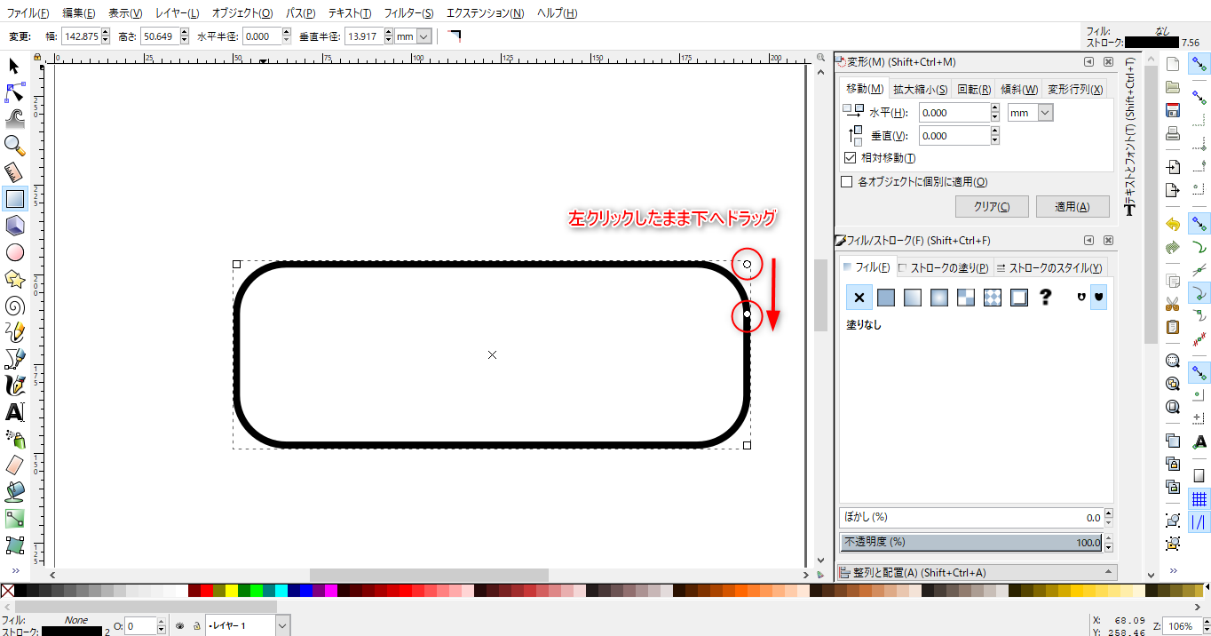
Task: Increase the 幅 width value stepper
Action: click(105, 32)
